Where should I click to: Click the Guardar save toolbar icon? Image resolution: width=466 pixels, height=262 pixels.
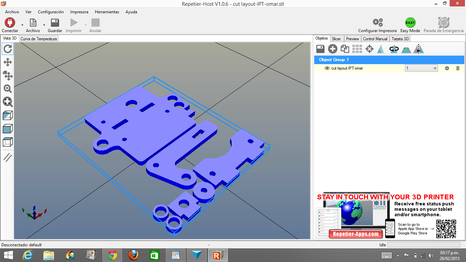pyautogui.click(x=55, y=23)
